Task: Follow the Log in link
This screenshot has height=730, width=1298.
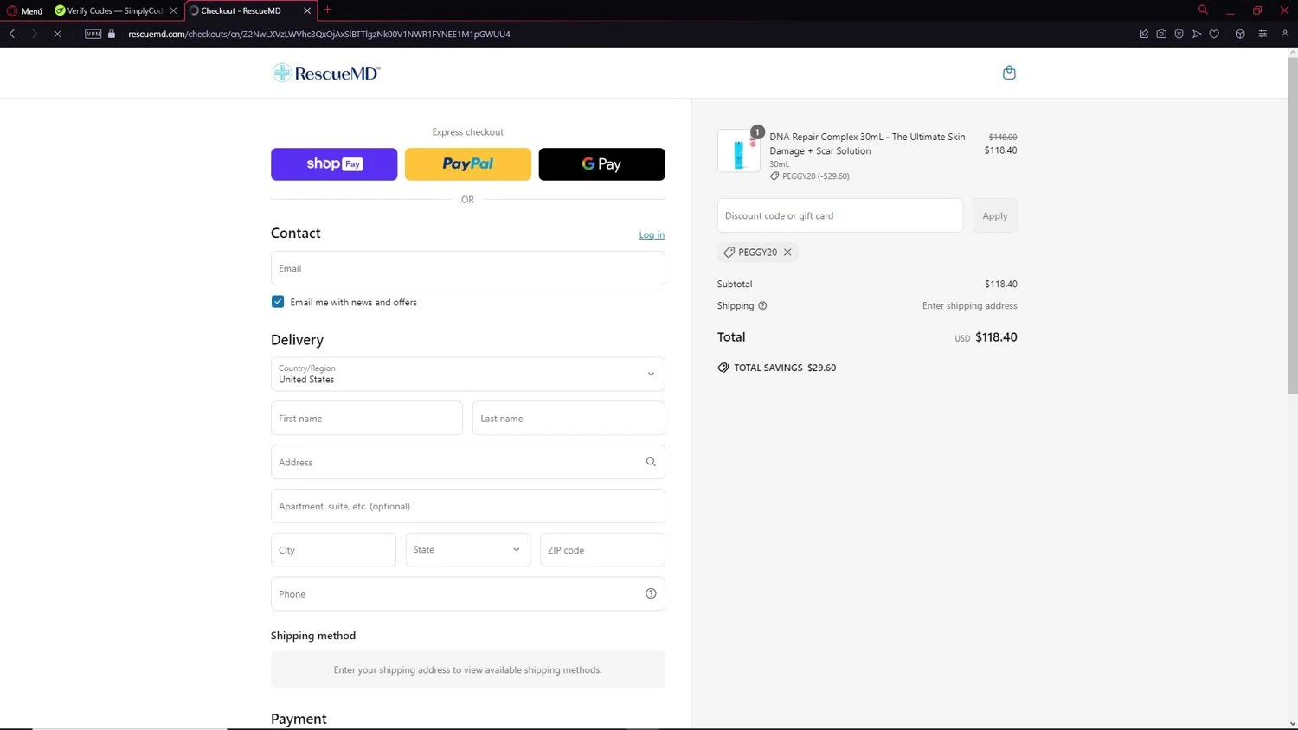Action: [x=652, y=235]
